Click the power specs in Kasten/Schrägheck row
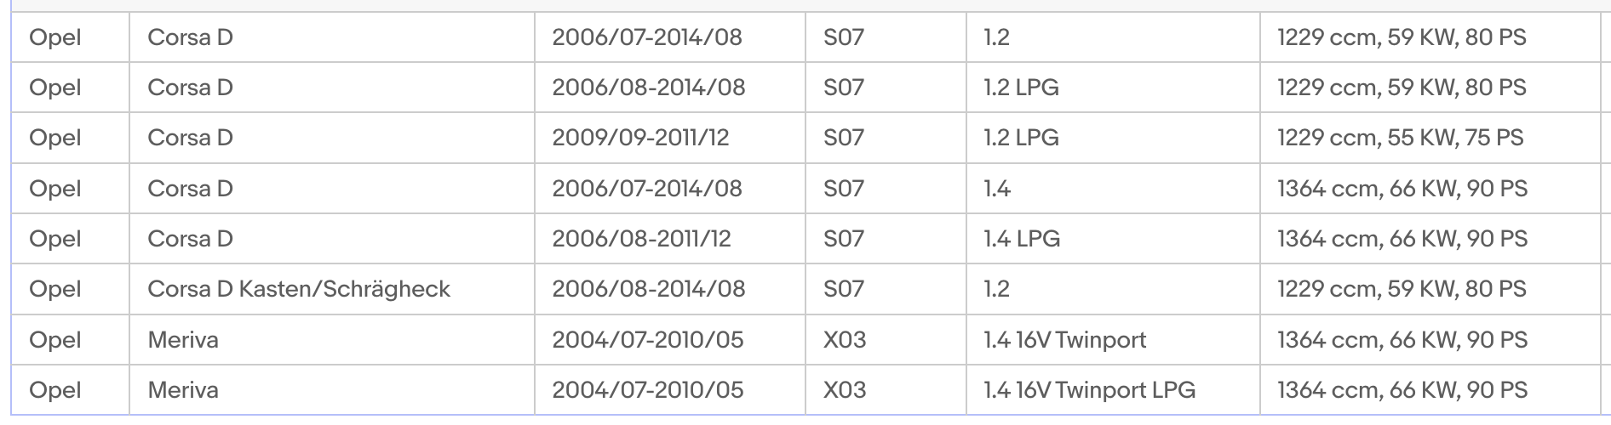The height and width of the screenshot is (425, 1611). [1402, 289]
